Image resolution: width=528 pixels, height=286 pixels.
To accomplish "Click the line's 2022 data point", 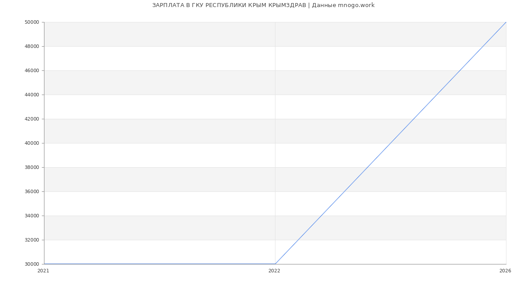I will tap(275, 264).
